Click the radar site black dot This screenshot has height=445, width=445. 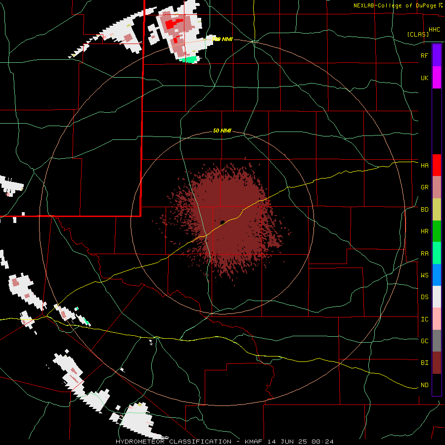click(222, 222)
